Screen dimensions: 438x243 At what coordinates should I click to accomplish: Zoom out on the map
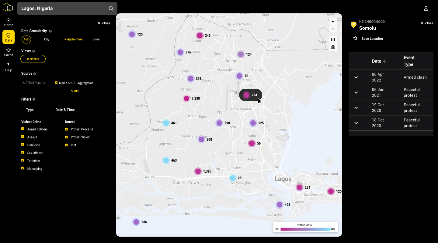tap(333, 29)
